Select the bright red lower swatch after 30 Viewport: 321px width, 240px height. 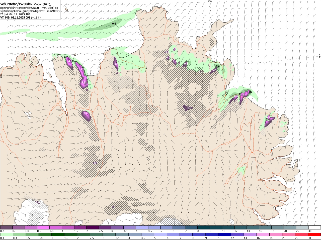(x=314, y=235)
